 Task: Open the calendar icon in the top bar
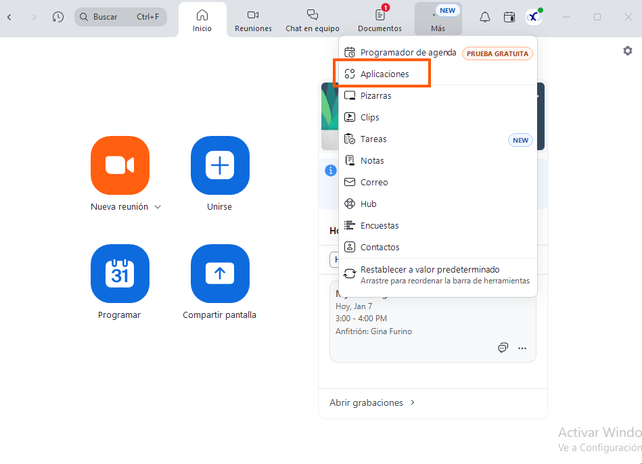point(509,17)
